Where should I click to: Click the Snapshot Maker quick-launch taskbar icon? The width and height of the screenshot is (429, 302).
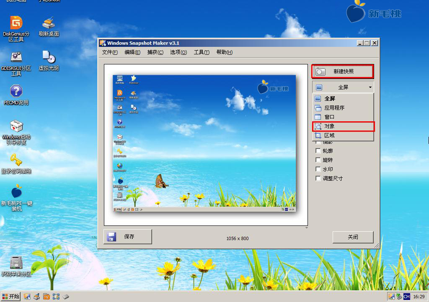pyautogui.click(x=27, y=297)
